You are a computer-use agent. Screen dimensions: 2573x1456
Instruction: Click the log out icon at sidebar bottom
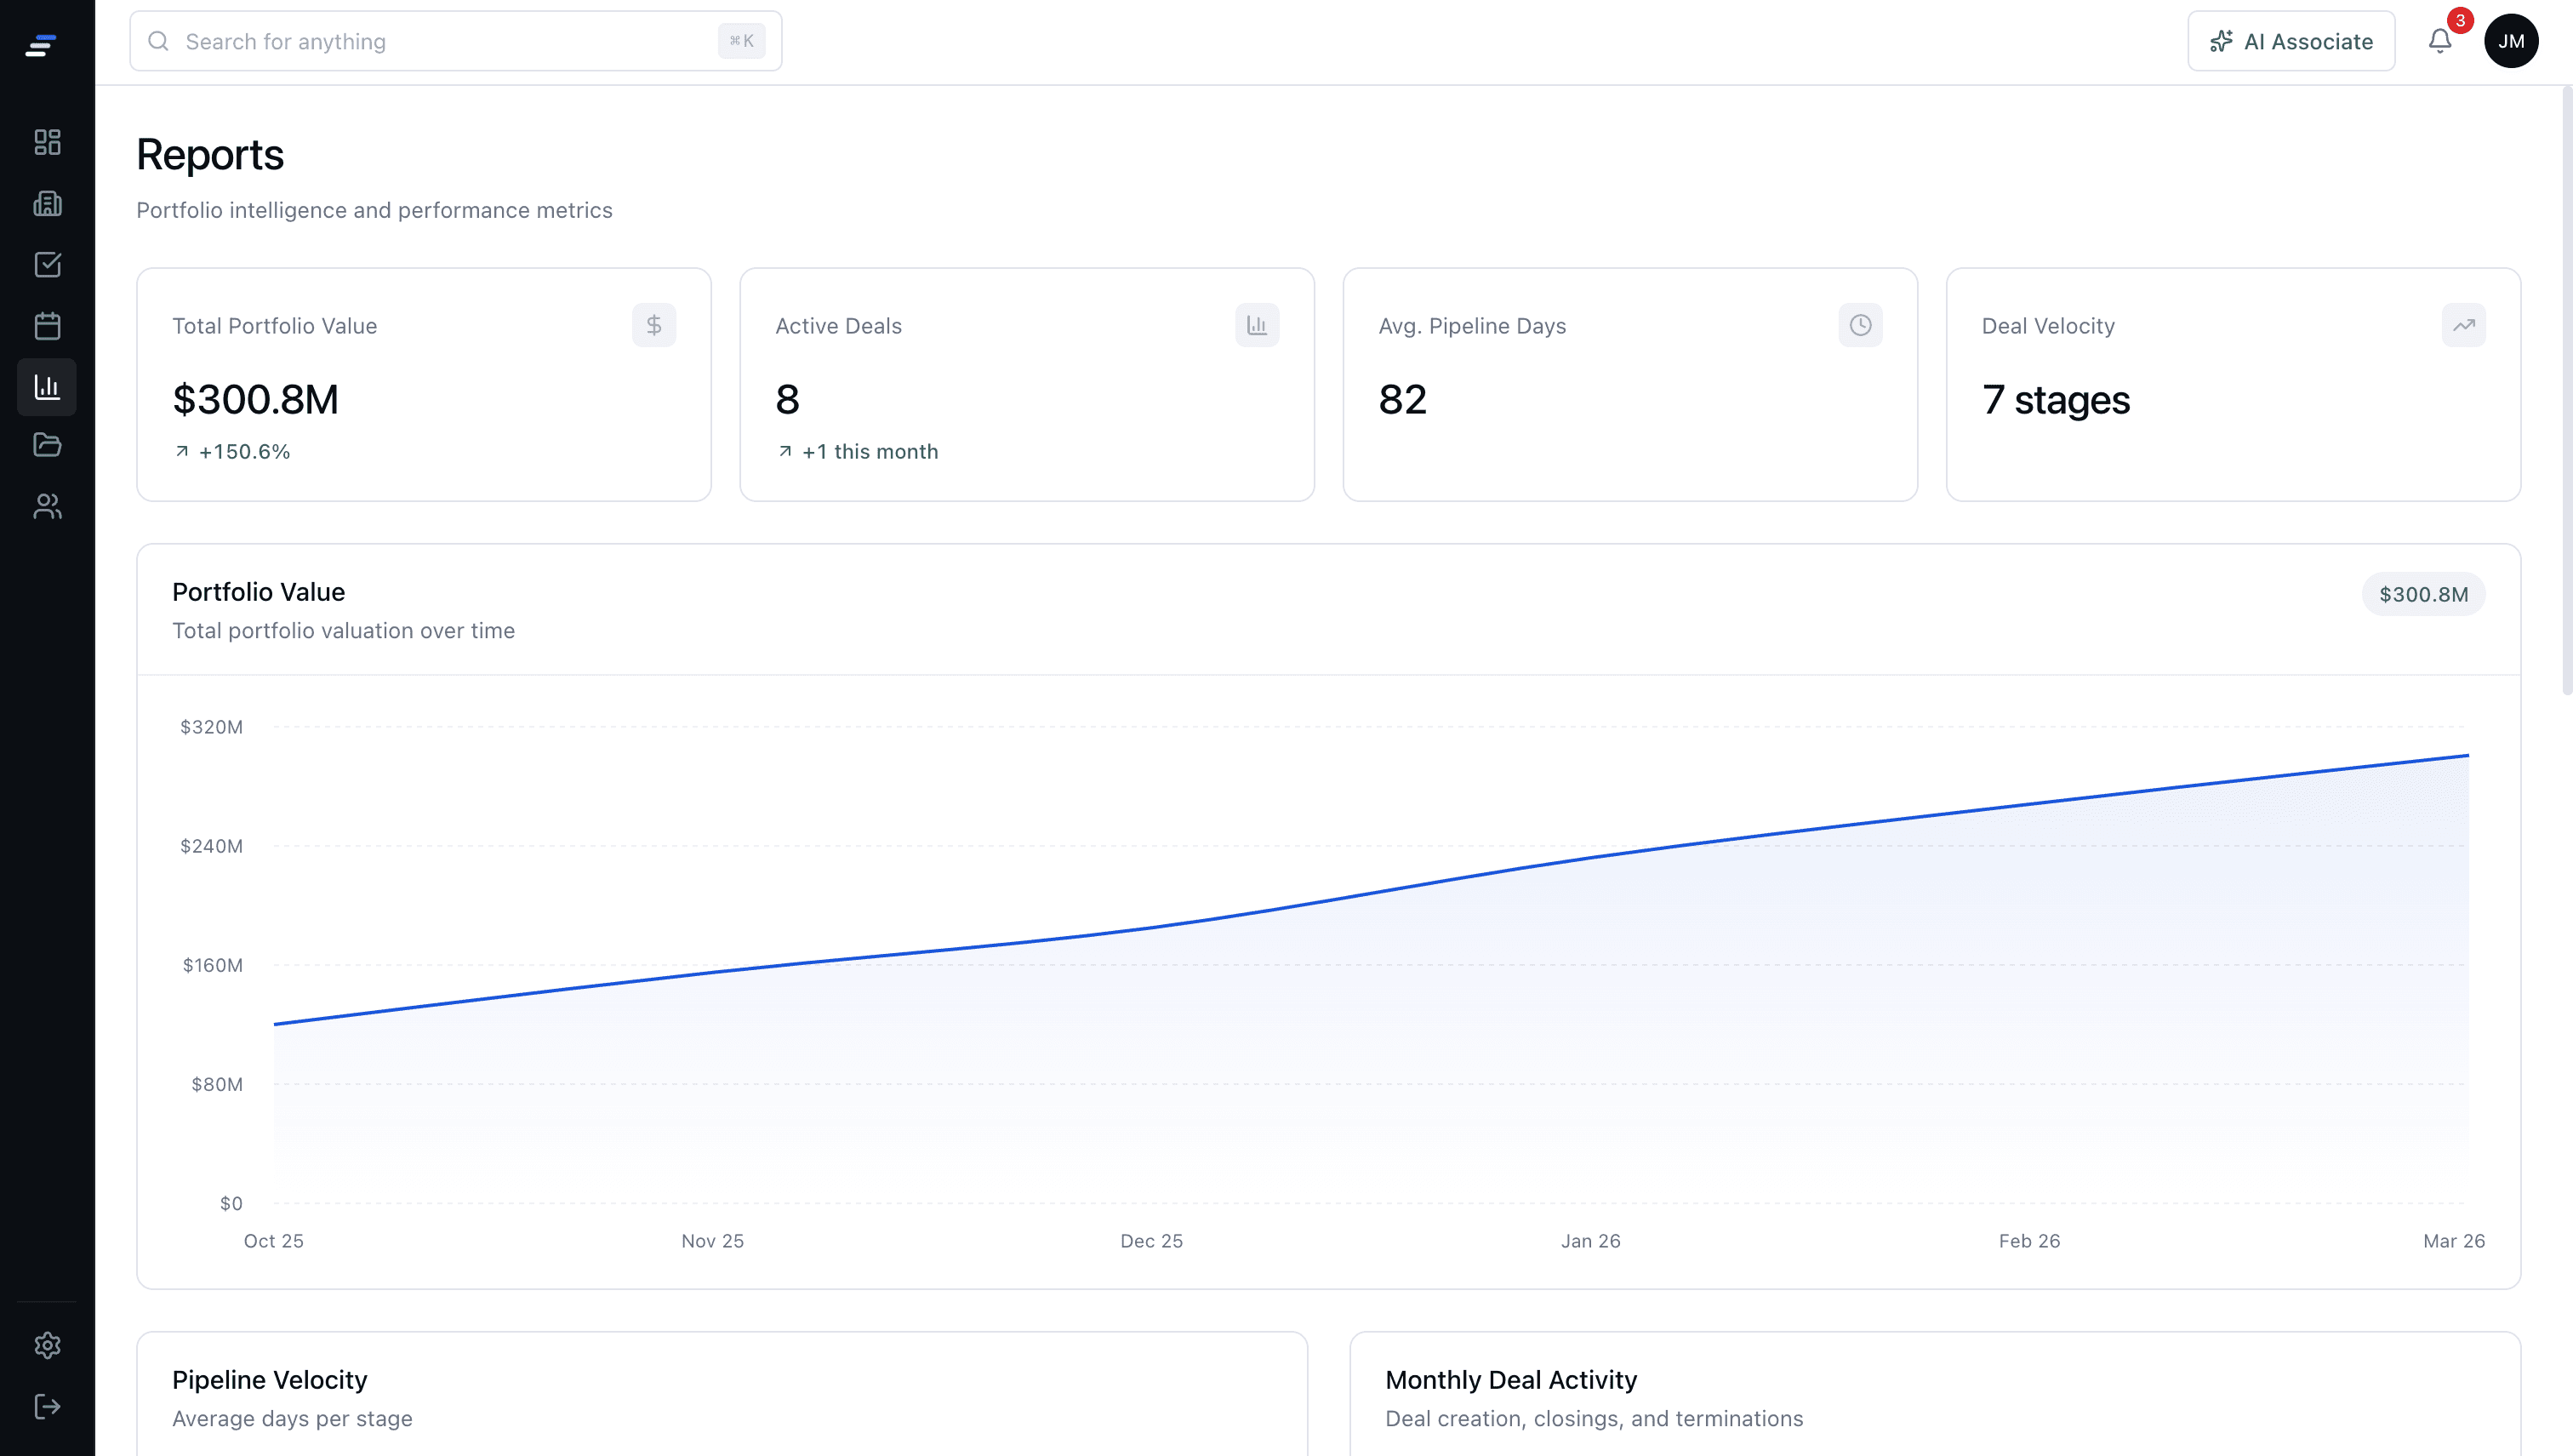click(47, 1406)
